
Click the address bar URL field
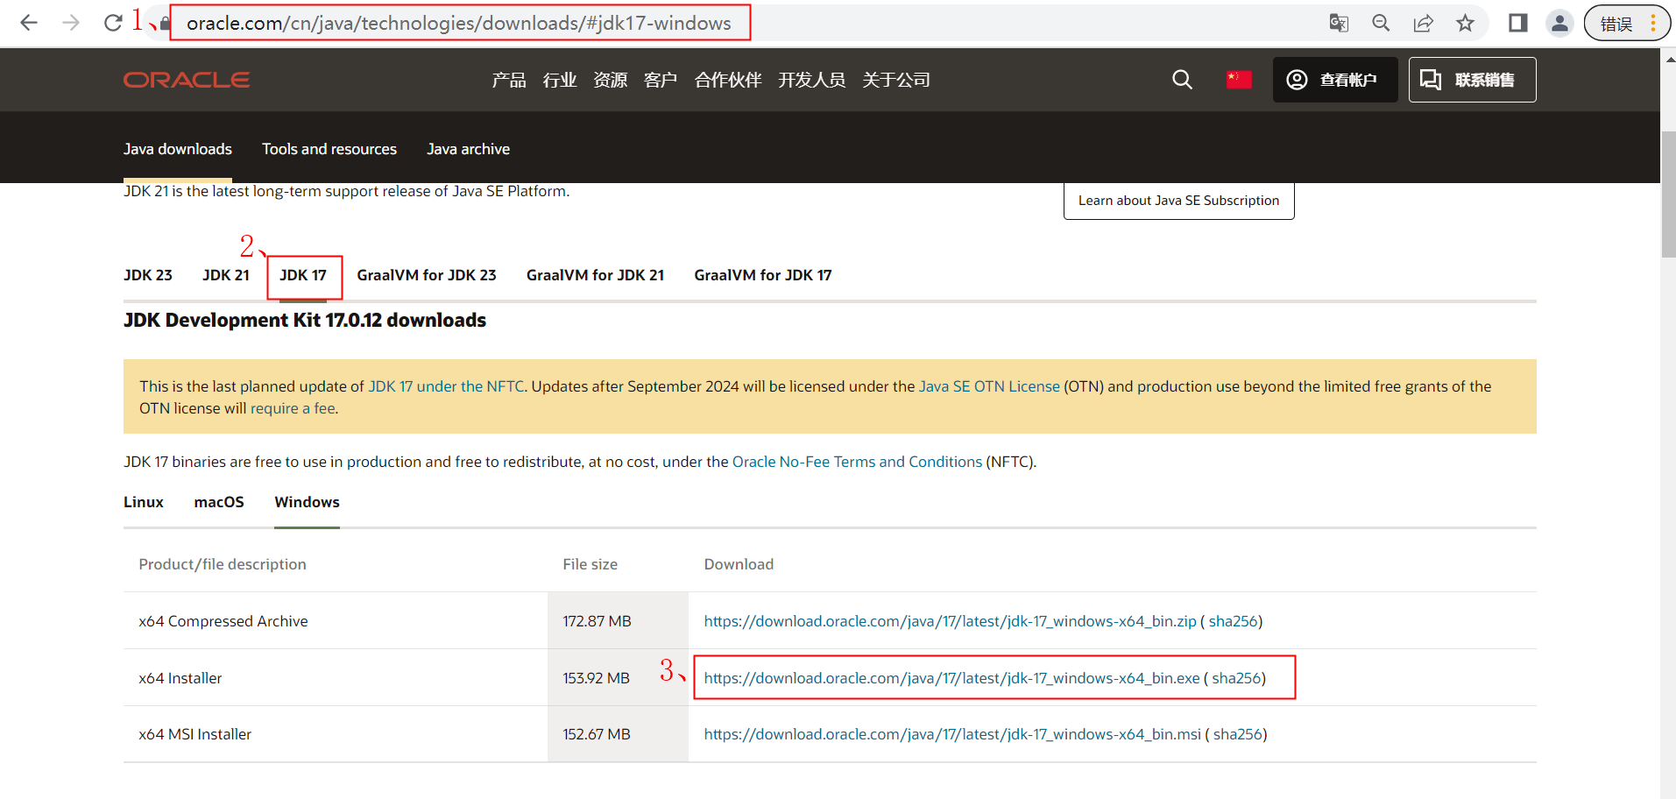[458, 23]
